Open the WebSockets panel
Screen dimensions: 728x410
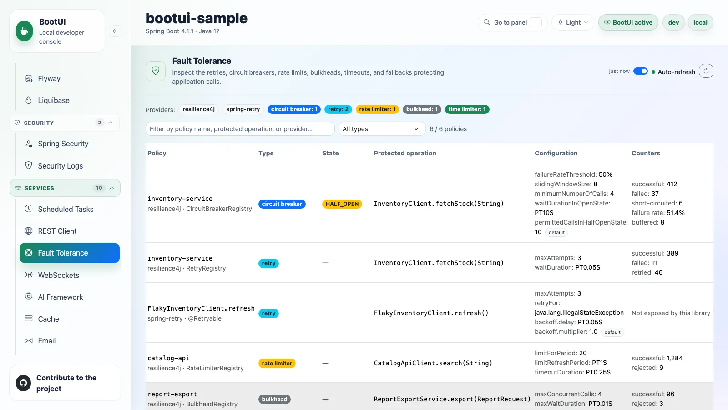(x=70, y=275)
